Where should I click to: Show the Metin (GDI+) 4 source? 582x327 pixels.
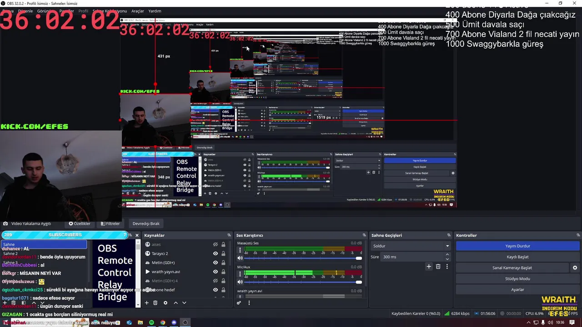(x=216, y=281)
